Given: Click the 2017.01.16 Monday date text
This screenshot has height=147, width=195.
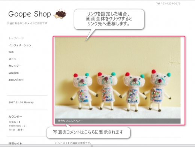Looking at the screenshot, I should pyautogui.click(x=21, y=102).
